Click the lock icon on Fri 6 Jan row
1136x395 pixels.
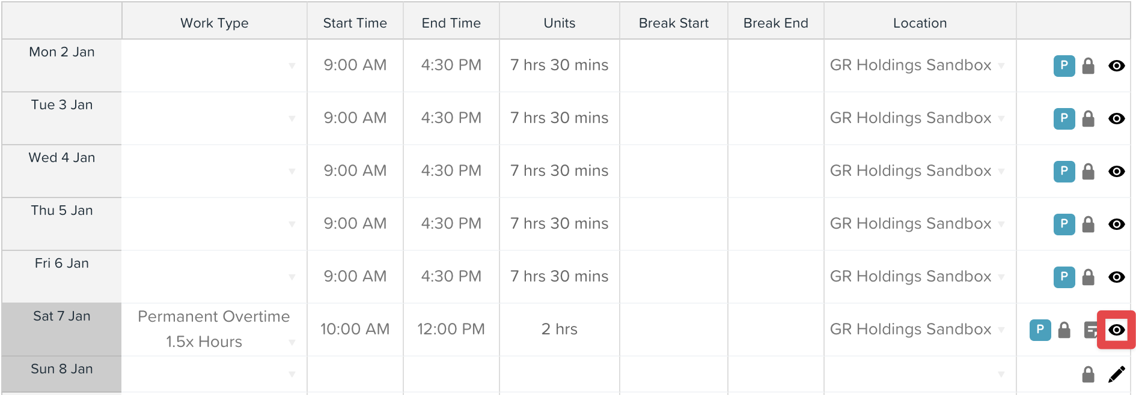[1088, 277]
